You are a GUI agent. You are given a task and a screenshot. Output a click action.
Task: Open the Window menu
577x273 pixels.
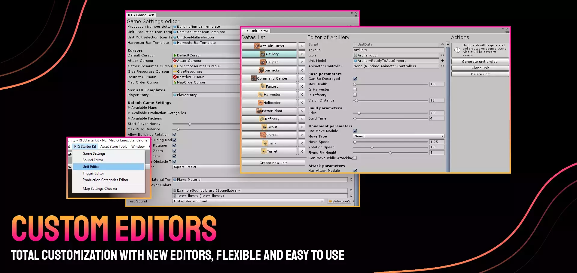[x=138, y=147]
